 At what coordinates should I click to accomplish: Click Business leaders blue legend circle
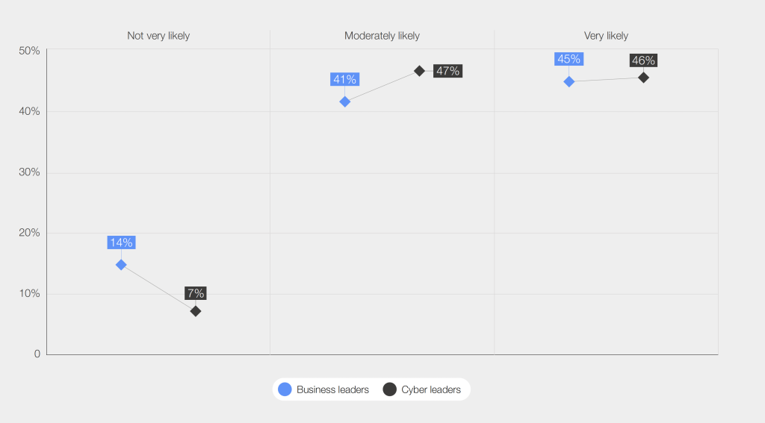coord(285,389)
